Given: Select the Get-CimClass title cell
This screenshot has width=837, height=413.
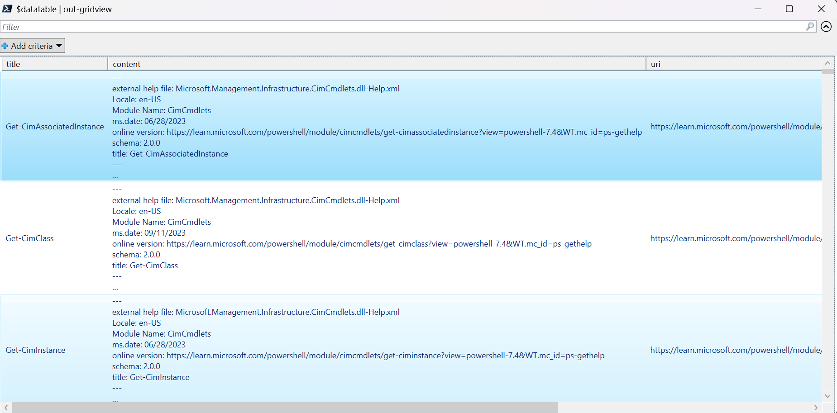Looking at the screenshot, I should point(29,238).
